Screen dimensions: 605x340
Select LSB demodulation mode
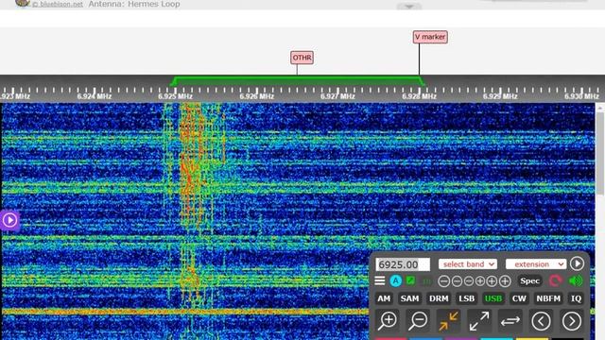point(466,298)
